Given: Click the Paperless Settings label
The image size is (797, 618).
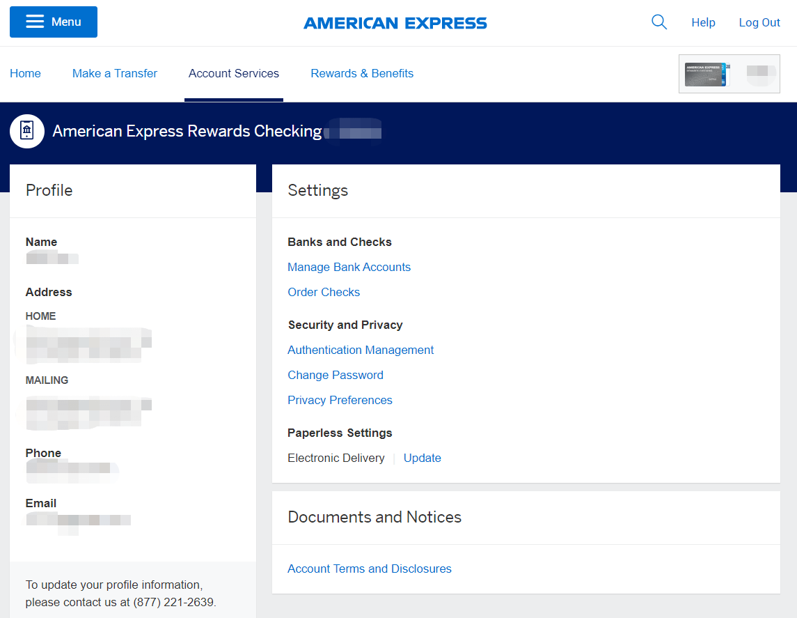Looking at the screenshot, I should pos(340,433).
